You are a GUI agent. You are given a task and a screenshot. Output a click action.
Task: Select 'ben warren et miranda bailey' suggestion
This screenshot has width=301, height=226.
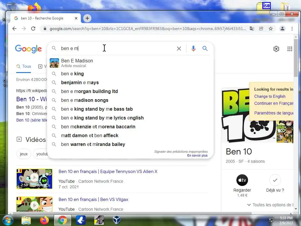tap(130, 144)
